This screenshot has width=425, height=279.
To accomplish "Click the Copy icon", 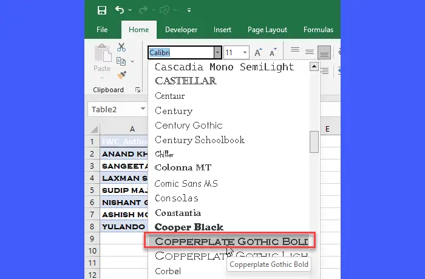I will [121, 61].
